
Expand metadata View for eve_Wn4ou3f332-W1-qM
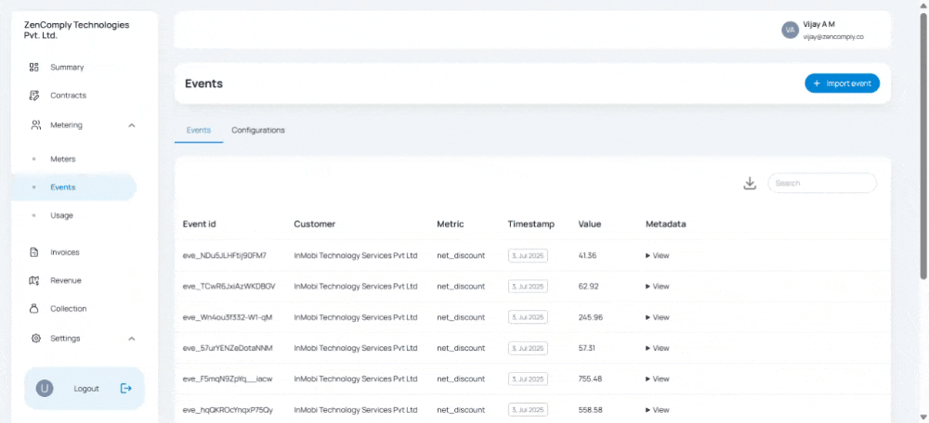[657, 317]
